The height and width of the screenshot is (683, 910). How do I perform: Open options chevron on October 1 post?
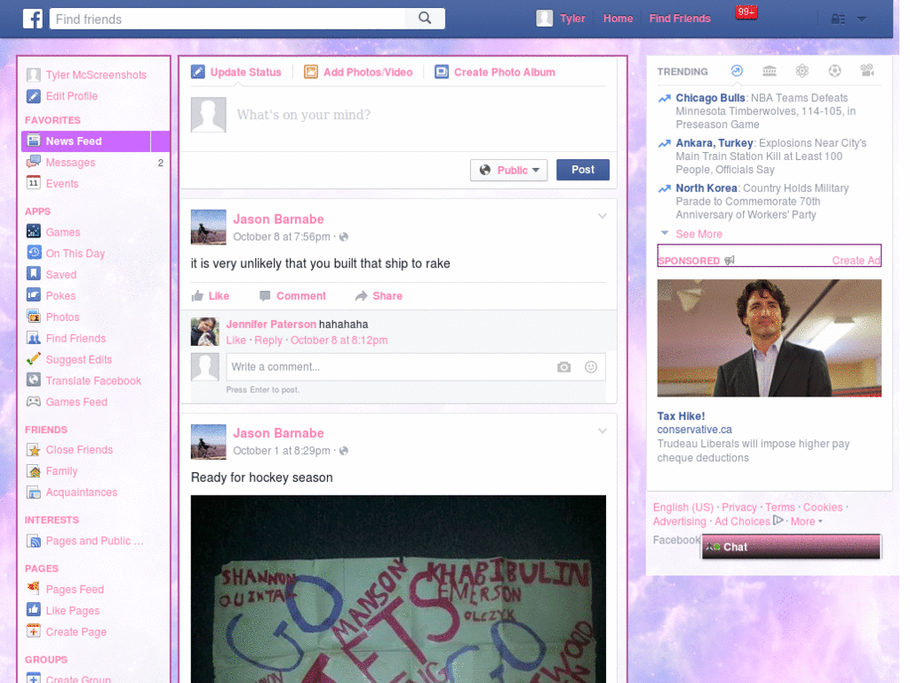coord(603,431)
